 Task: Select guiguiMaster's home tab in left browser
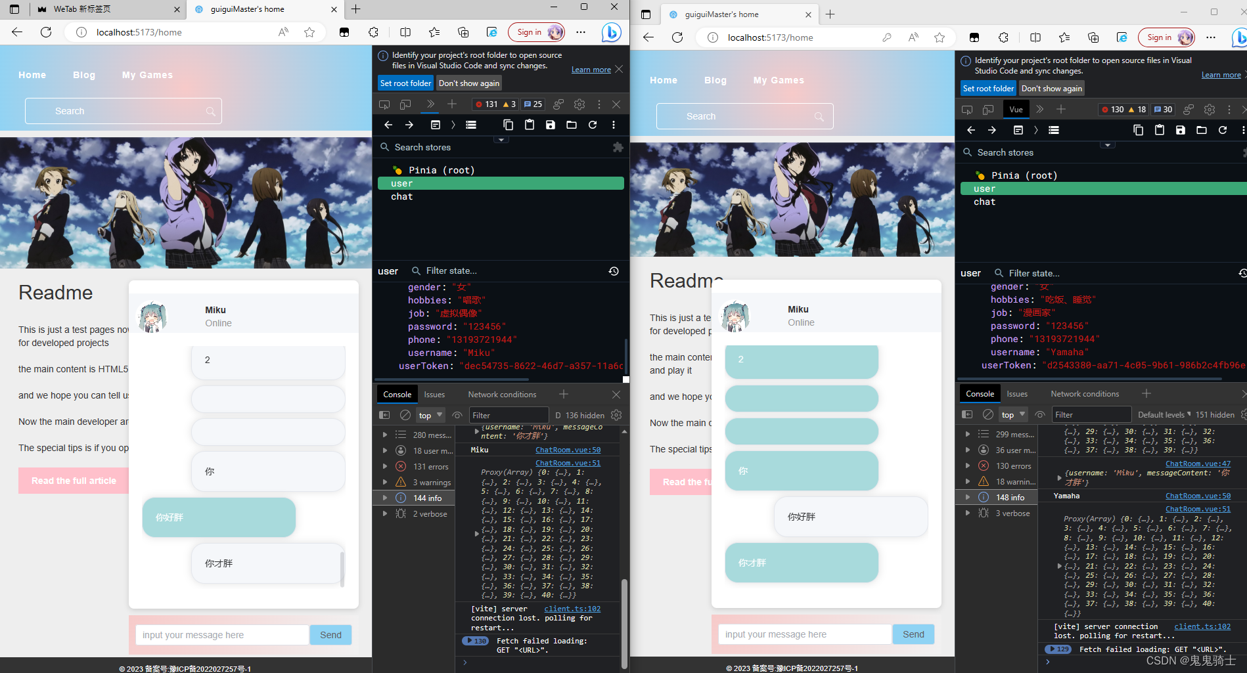click(x=264, y=9)
